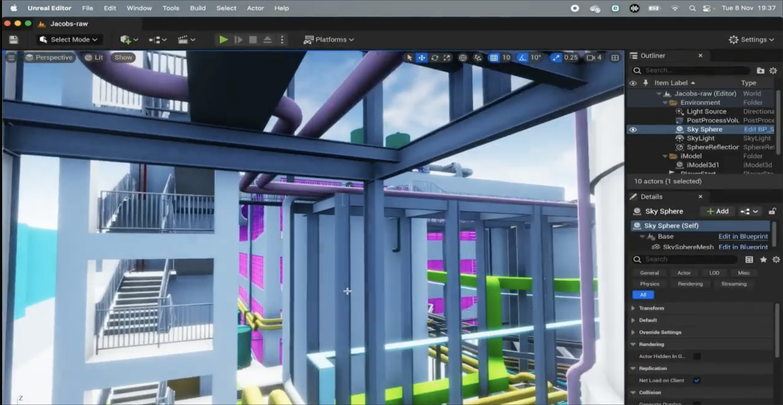Click the Stop play button

[x=253, y=40]
